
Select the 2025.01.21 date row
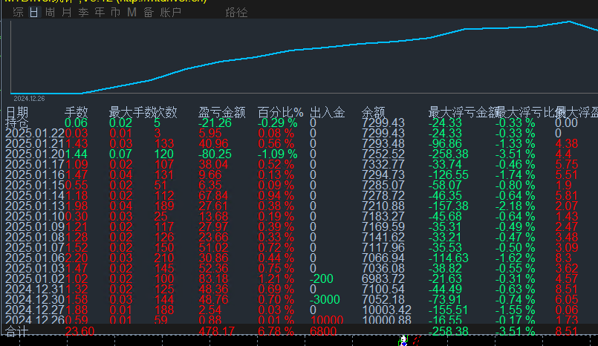35,143
